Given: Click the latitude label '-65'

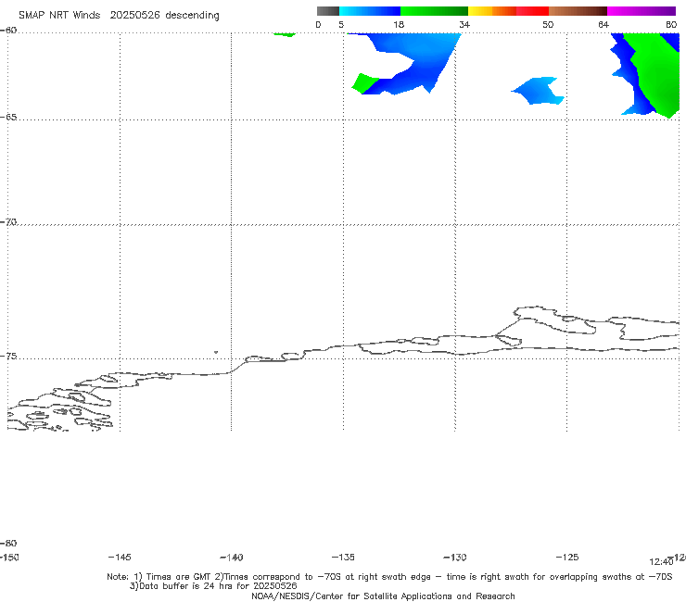Looking at the screenshot, I should [8, 117].
